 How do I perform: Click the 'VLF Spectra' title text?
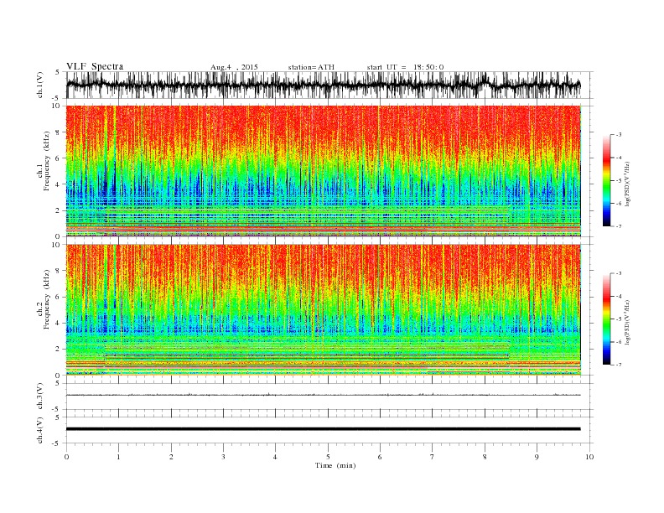click(x=95, y=66)
